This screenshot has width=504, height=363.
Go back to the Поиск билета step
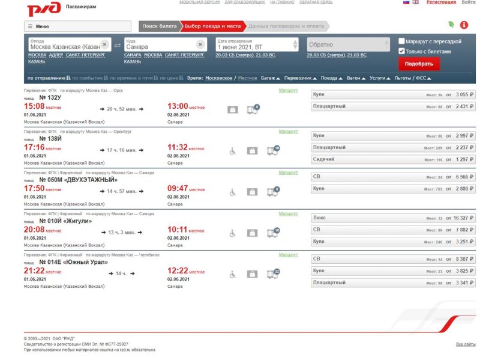(x=159, y=26)
